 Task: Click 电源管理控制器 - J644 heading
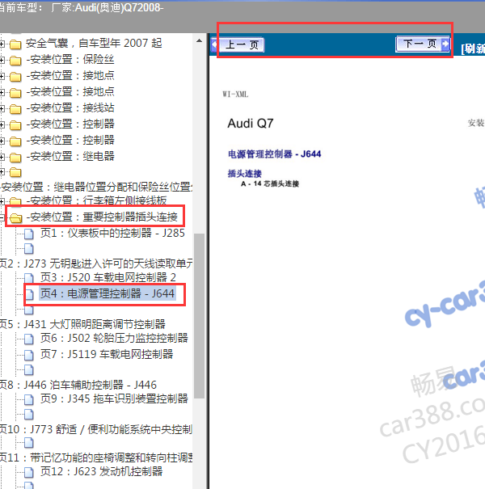274,154
